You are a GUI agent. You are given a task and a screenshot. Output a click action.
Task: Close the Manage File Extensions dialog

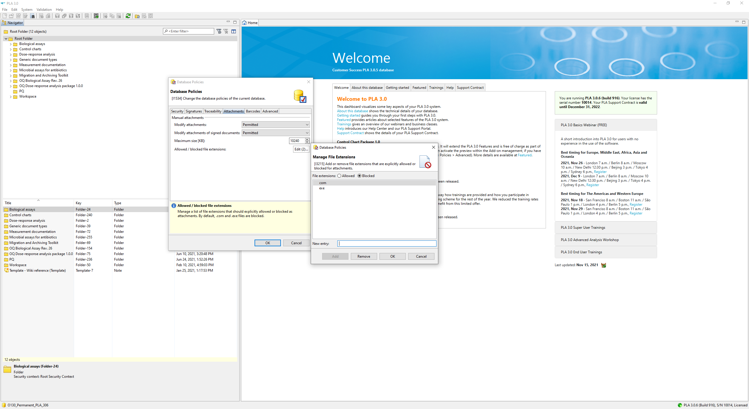[434, 147]
